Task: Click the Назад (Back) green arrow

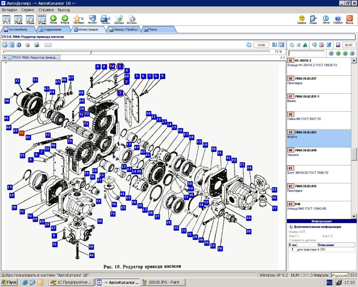Action: click(x=53, y=19)
